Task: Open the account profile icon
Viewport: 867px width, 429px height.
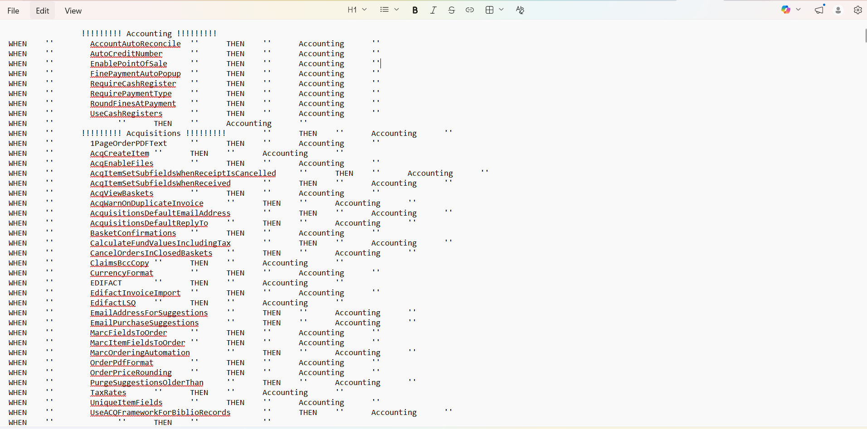Action: 838,10
